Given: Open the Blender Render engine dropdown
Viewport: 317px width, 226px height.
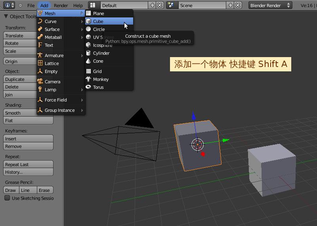Looking at the screenshot, I should click(x=270, y=6).
